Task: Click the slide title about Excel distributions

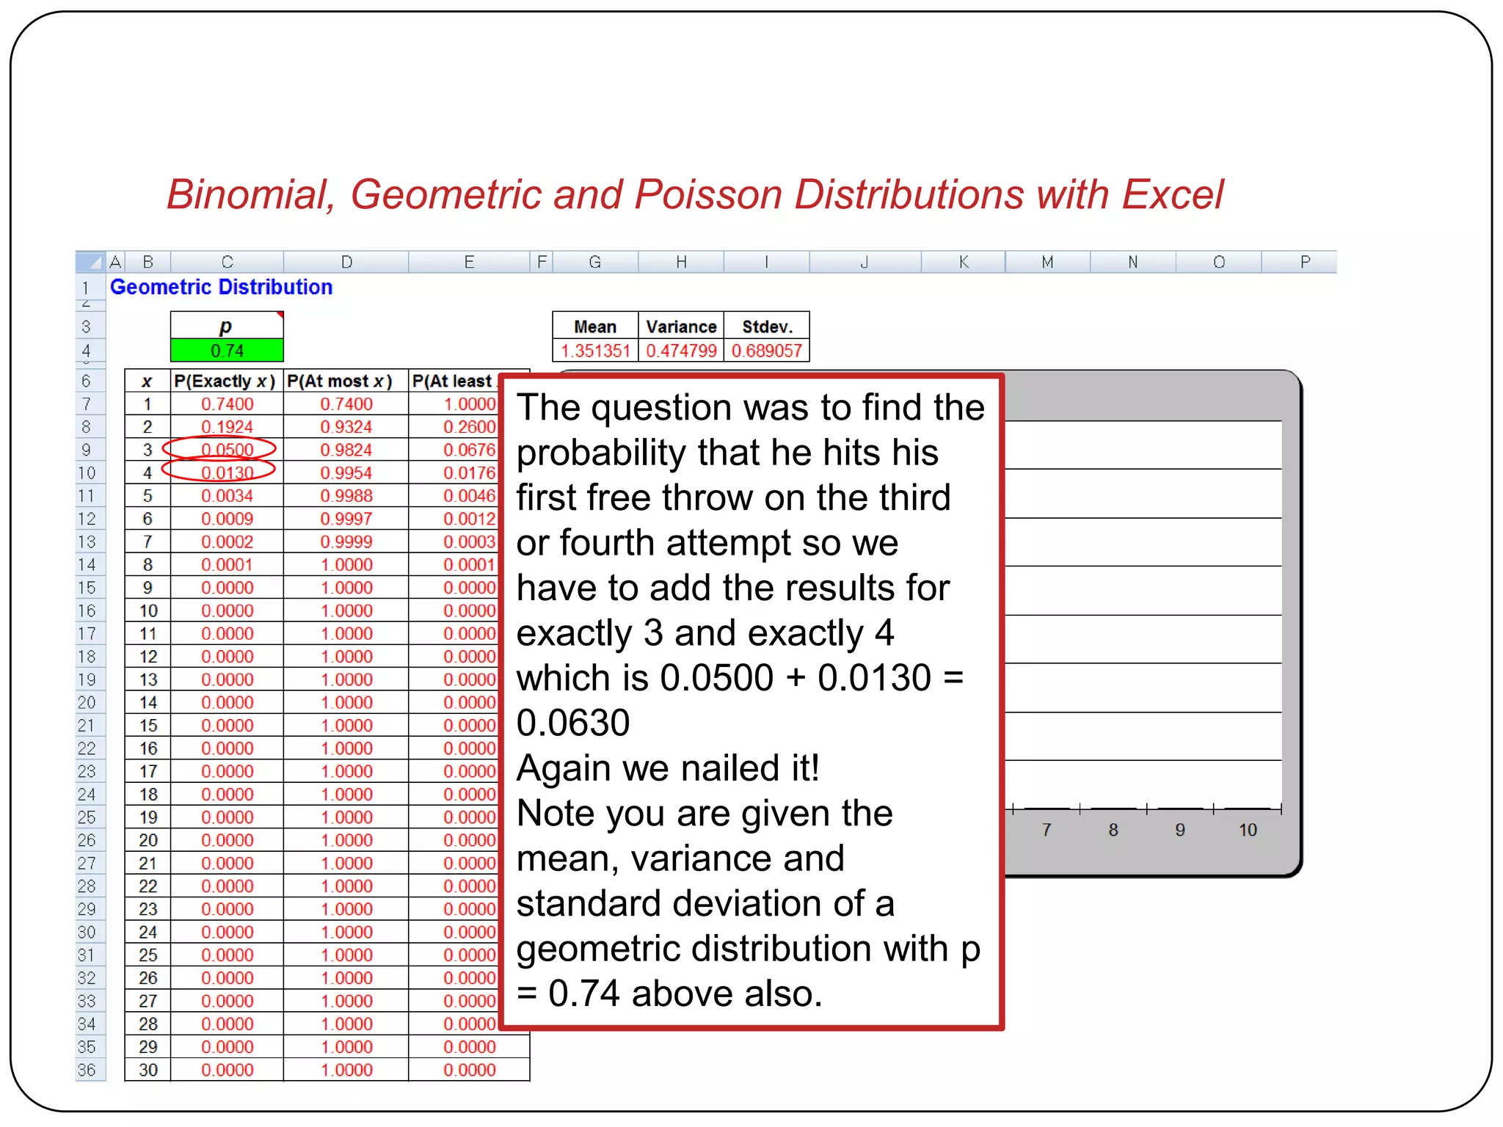Action: click(x=695, y=194)
